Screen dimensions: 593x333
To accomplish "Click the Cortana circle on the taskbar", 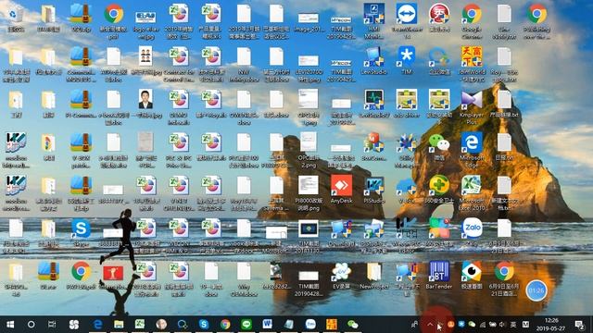I will coord(31,325).
